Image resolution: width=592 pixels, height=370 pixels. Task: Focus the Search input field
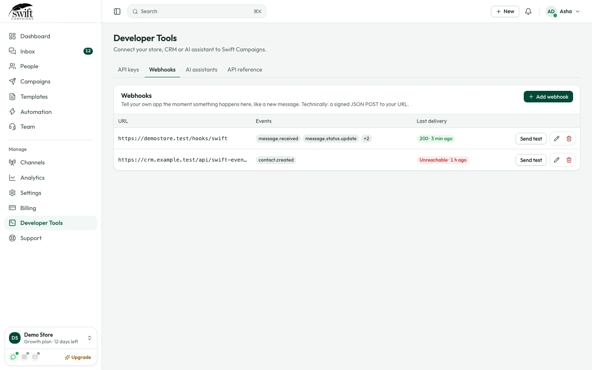(x=197, y=12)
